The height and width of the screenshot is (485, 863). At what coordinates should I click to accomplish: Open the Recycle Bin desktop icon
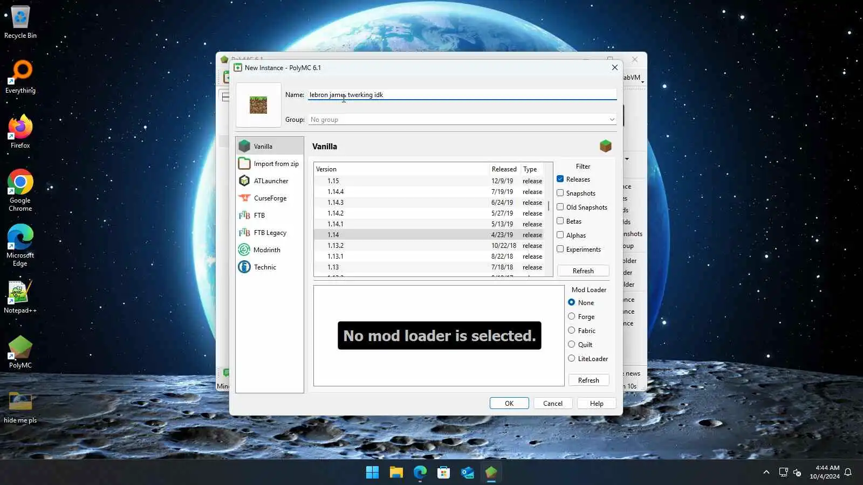click(20, 22)
